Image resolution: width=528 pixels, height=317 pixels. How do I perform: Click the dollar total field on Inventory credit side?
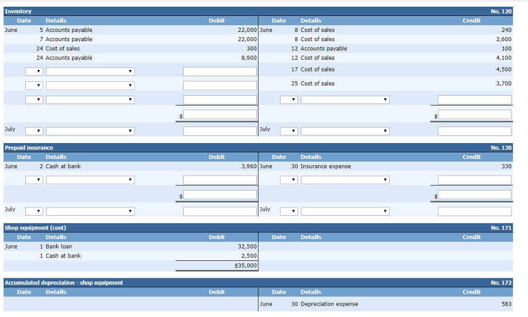coord(475,114)
